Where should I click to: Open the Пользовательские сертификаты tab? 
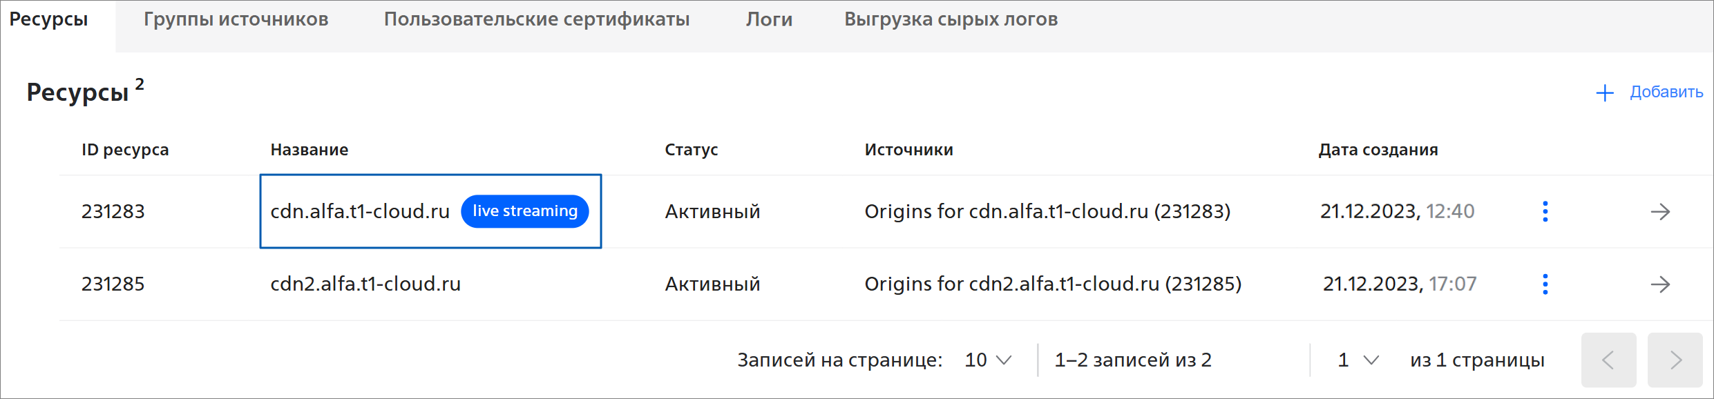tap(537, 19)
